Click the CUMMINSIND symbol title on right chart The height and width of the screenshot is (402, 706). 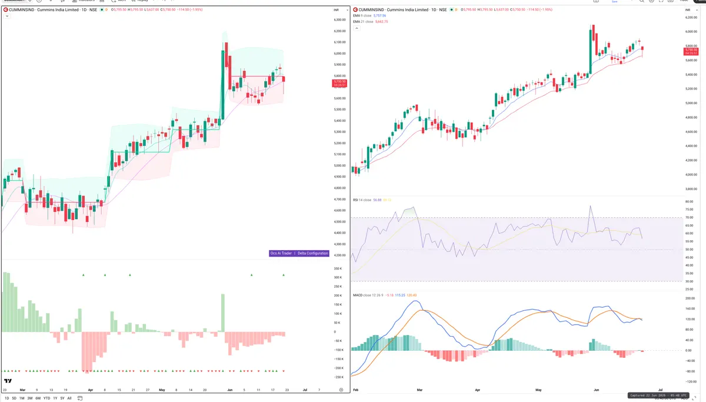[404, 10]
